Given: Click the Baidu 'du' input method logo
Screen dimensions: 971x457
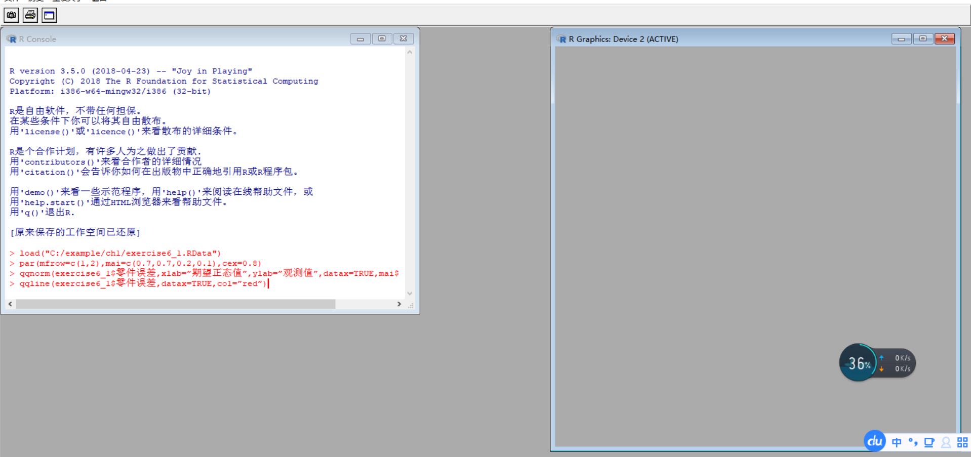Looking at the screenshot, I should (x=875, y=441).
